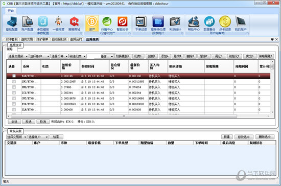This screenshot has width=281, height=186.
Task: Switch to the 趋势交易 tab
Action: 27,39
